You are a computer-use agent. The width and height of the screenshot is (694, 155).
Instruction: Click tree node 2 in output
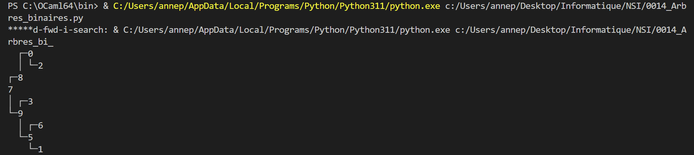[41, 66]
